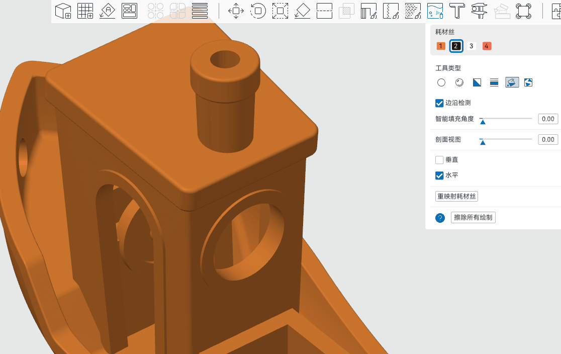Screen dimensions: 561x354
Task: Click the 智能填充角度 value field
Action: tap(548, 119)
